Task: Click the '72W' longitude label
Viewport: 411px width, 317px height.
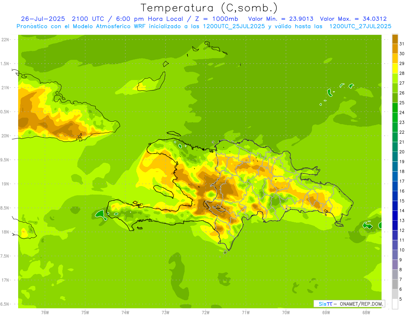Action: coord(206,312)
